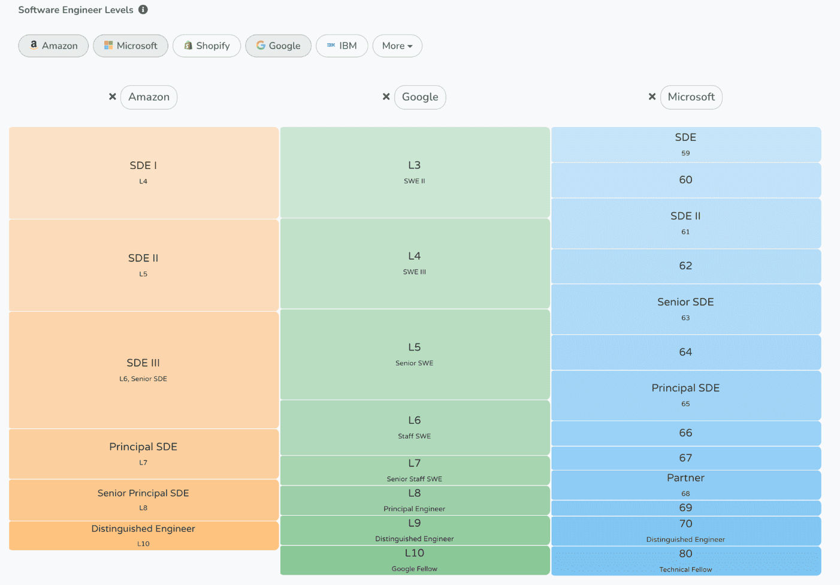Image resolution: width=840 pixels, height=585 pixels.
Task: Select Google L6 Staff SWE block
Action: (415, 427)
